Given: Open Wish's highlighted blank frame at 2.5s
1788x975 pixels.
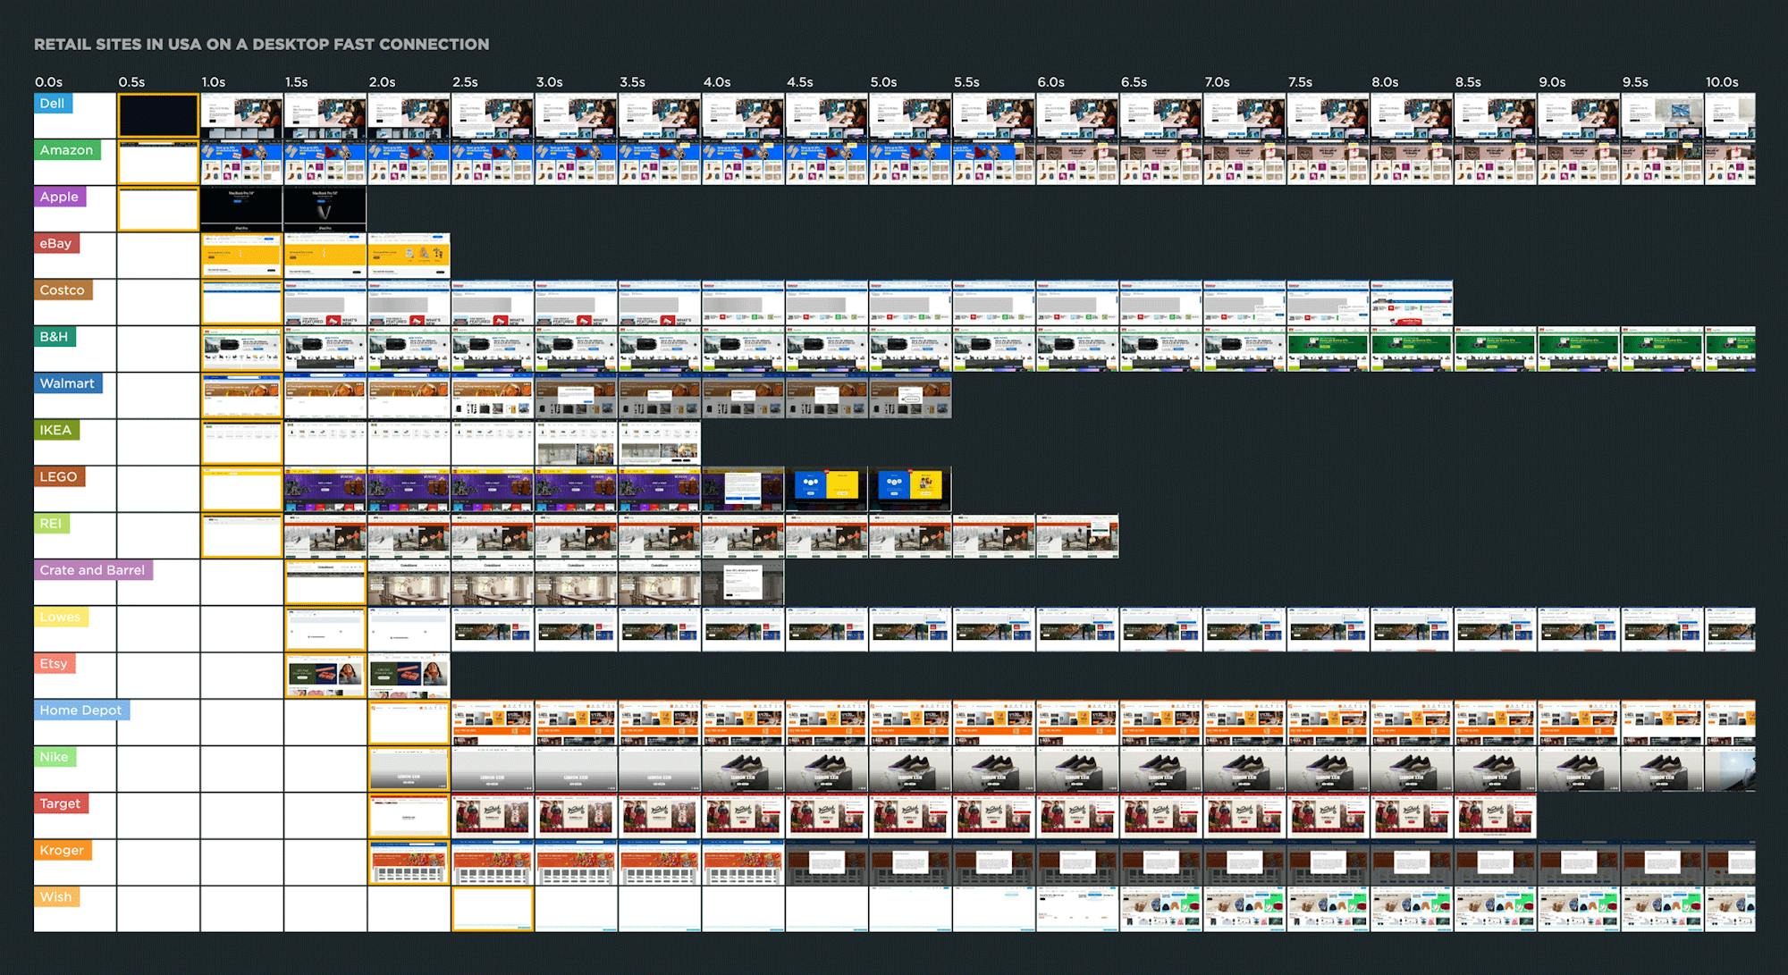Looking at the screenshot, I should click(x=493, y=909).
